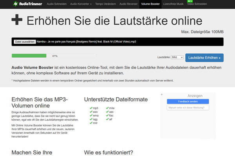The height and width of the screenshot is (156, 235).
Task: Expand the Audio Konverter dropdown menu
Action: pyautogui.click(x=81, y=4)
